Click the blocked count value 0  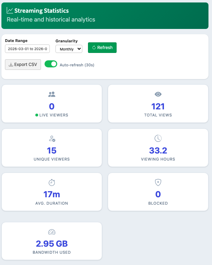(x=158, y=194)
